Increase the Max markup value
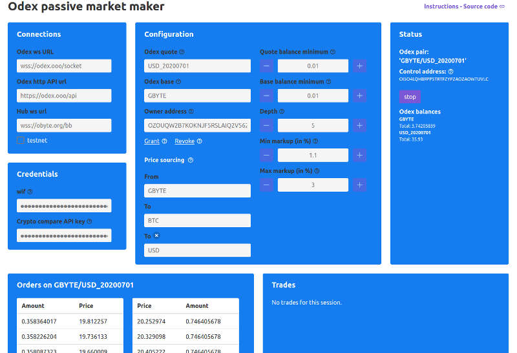 click(359, 185)
